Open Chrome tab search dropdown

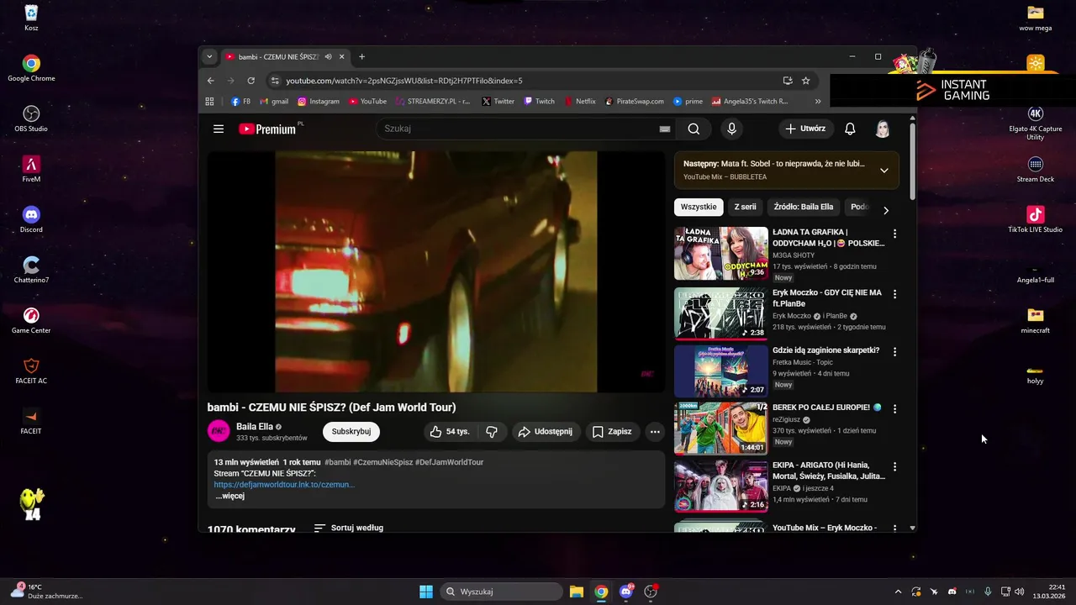coord(209,56)
